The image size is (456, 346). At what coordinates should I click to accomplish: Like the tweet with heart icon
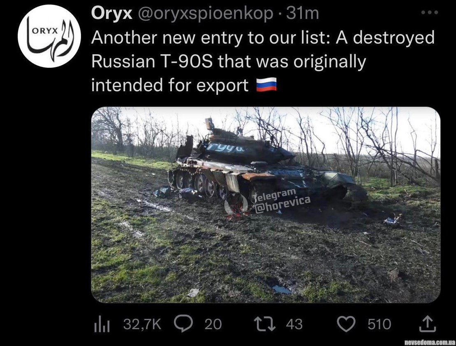[x=346, y=324]
